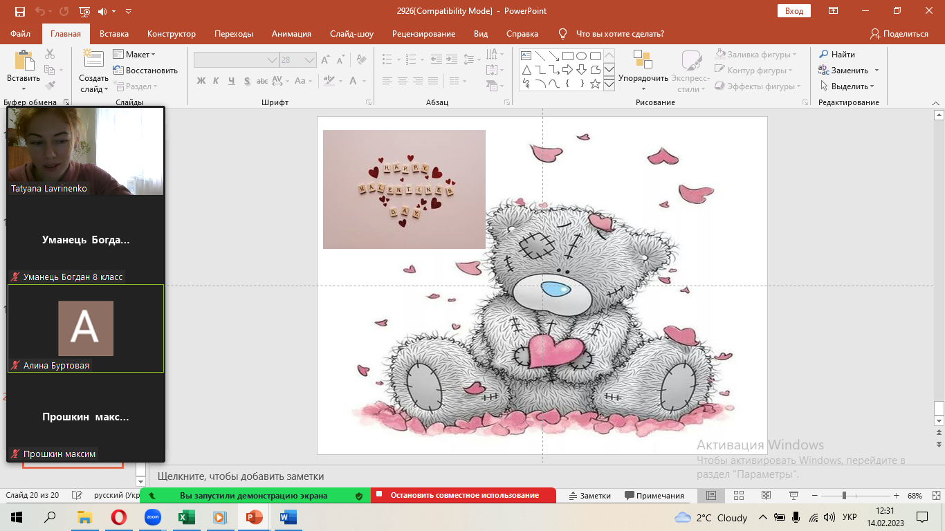Switch to slide sorter view icon
This screenshot has height=531, width=945.
(738, 496)
